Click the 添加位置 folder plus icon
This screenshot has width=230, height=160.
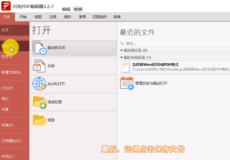coord(39,102)
